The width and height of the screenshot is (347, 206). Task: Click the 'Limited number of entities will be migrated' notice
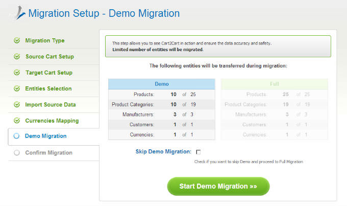pyautogui.click(x=158, y=50)
